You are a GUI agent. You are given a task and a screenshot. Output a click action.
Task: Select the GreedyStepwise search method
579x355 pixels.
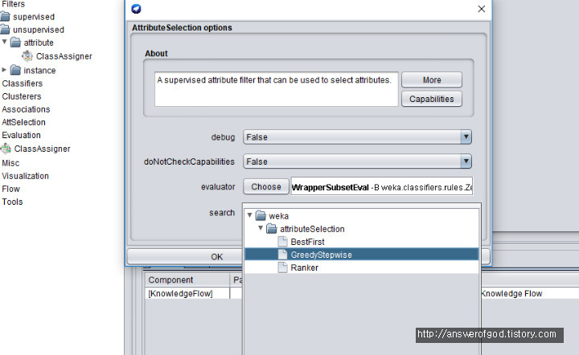point(321,255)
